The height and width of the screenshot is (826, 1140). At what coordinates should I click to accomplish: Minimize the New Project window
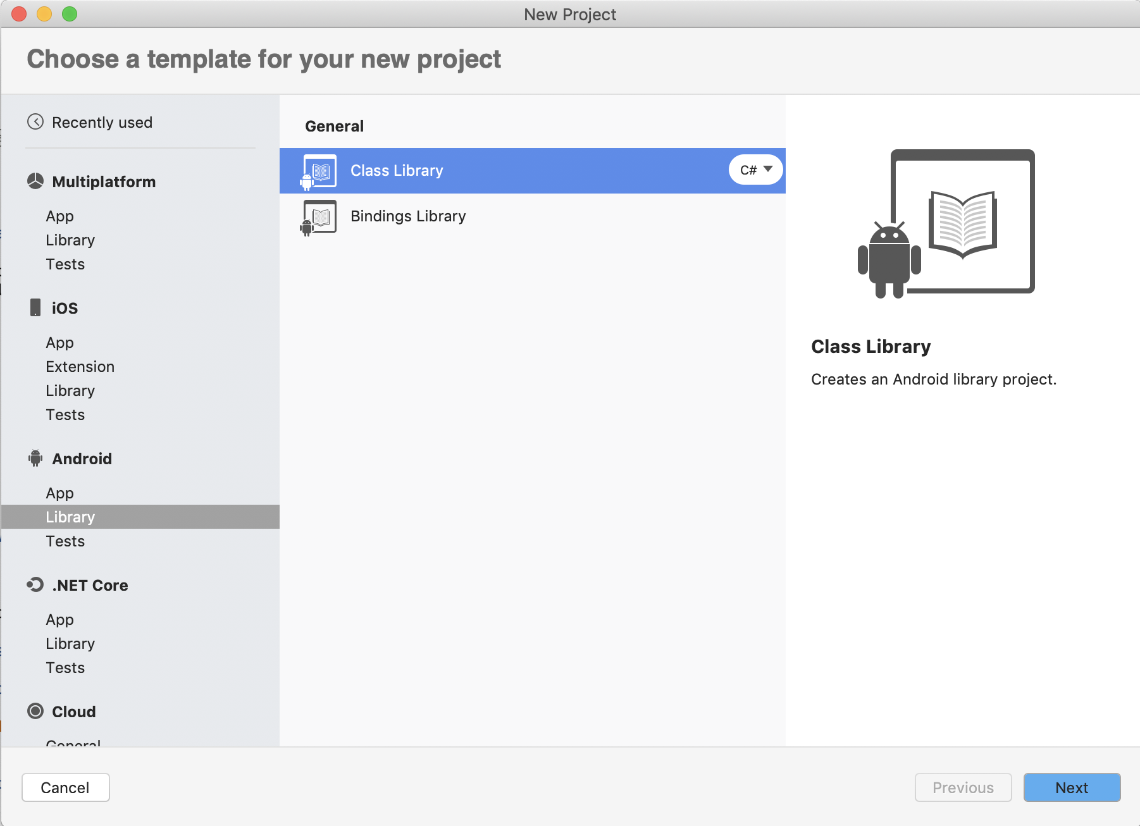point(44,14)
